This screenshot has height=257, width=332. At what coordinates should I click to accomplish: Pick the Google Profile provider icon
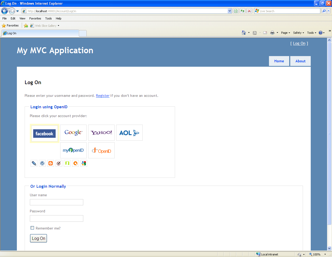(x=84, y=163)
